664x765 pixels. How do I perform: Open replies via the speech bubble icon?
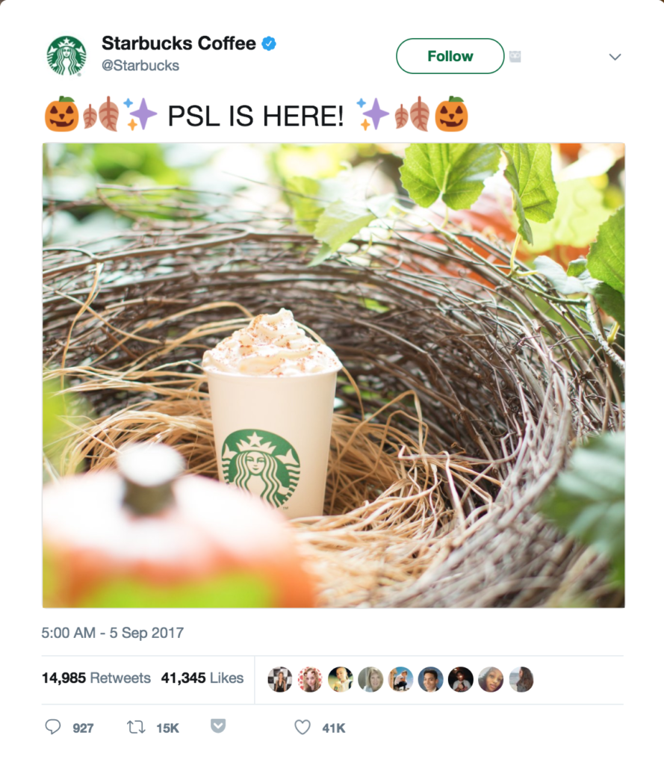(x=52, y=727)
